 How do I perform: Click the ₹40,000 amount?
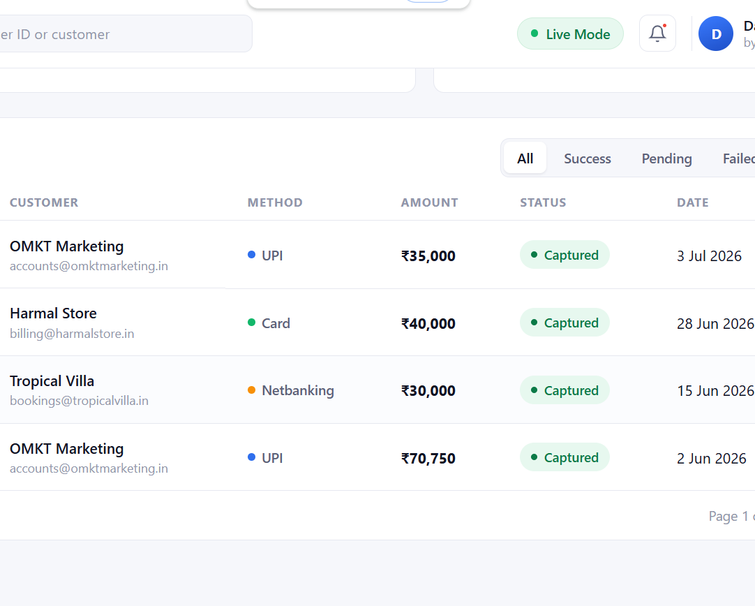point(428,323)
